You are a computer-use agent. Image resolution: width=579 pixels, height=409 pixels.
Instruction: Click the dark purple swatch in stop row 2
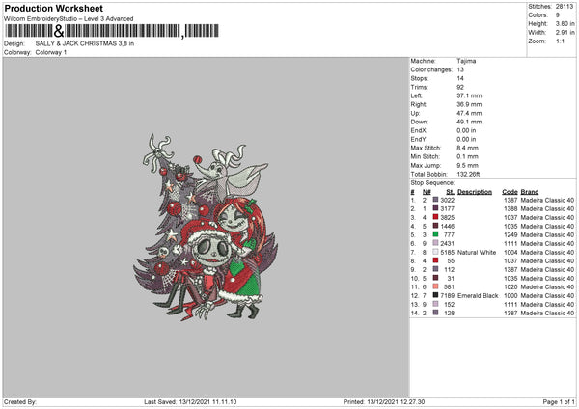point(435,208)
